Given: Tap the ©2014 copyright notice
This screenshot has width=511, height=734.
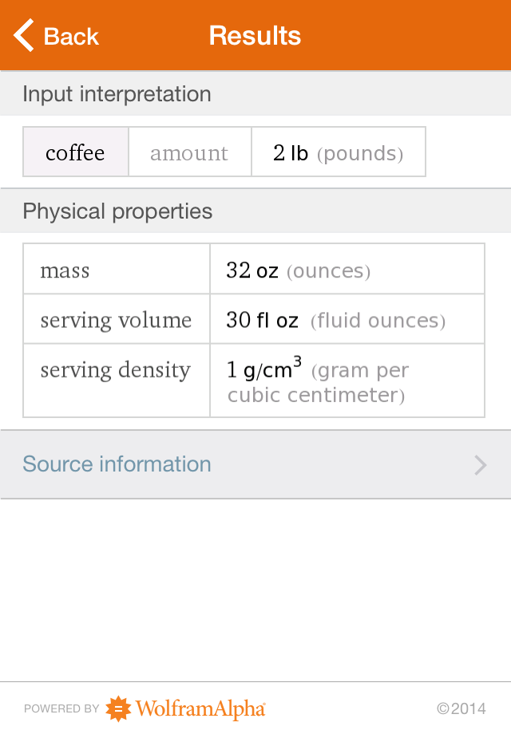Looking at the screenshot, I should click(461, 708).
